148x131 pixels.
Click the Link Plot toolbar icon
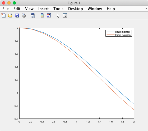point(33,15)
